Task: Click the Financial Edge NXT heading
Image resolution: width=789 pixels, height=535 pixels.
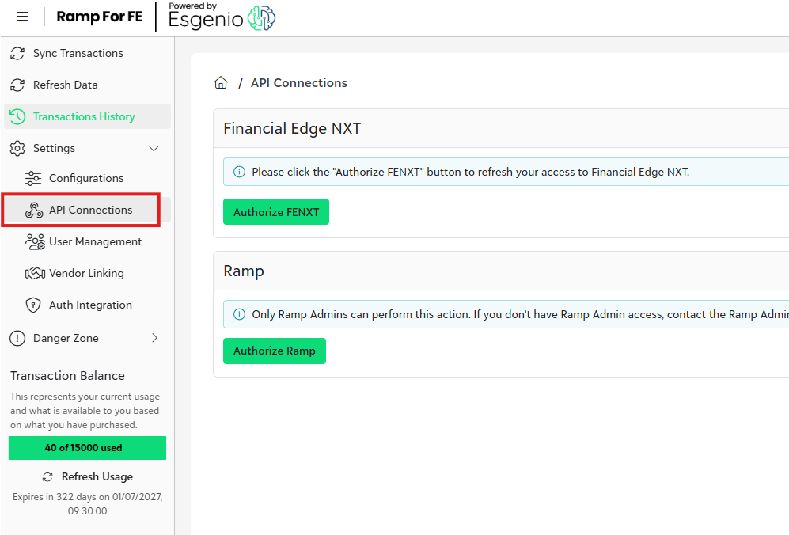Action: click(292, 128)
